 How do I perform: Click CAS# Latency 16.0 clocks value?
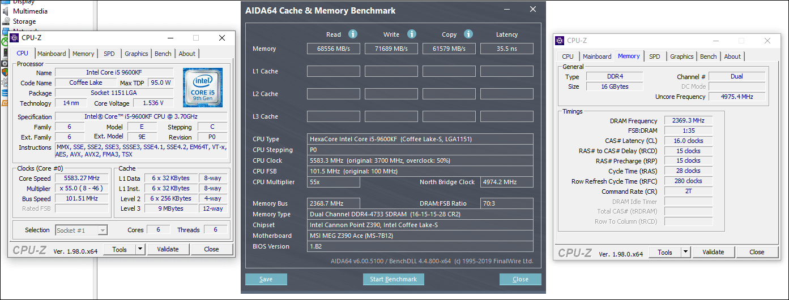tap(688, 141)
